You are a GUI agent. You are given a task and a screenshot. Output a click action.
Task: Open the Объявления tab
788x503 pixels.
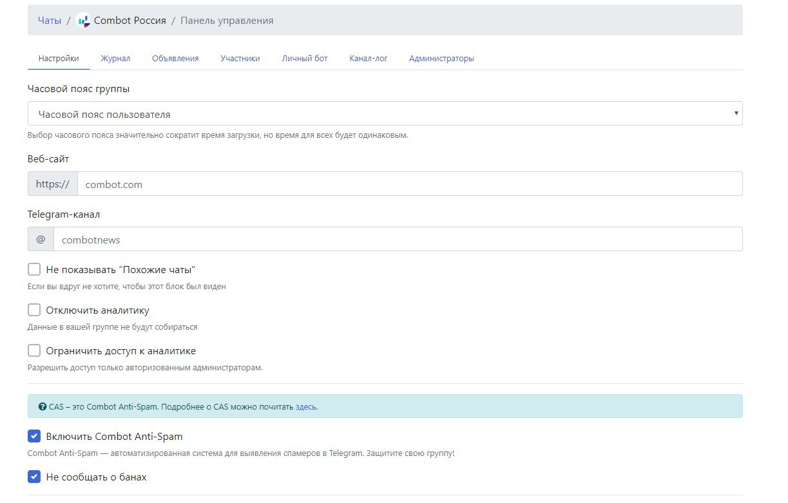pos(175,58)
